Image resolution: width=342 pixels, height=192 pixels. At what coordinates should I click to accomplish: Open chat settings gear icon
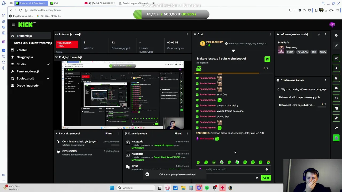tap(257, 178)
